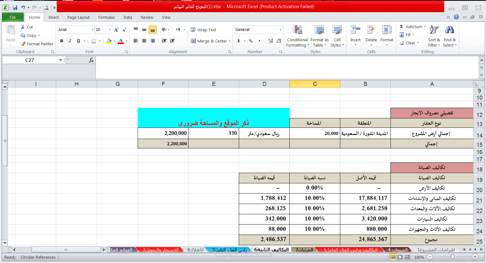This screenshot has height=263, width=486.
Task: Open the Page Layout tab
Action: pyautogui.click(x=78, y=17)
